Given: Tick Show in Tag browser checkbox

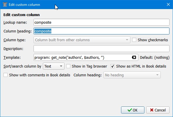Looking at the screenshot, I should [68, 66].
